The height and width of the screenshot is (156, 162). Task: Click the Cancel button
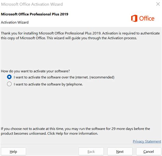[149, 152]
